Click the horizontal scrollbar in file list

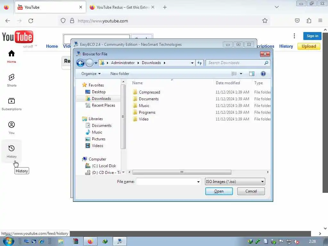(182, 172)
